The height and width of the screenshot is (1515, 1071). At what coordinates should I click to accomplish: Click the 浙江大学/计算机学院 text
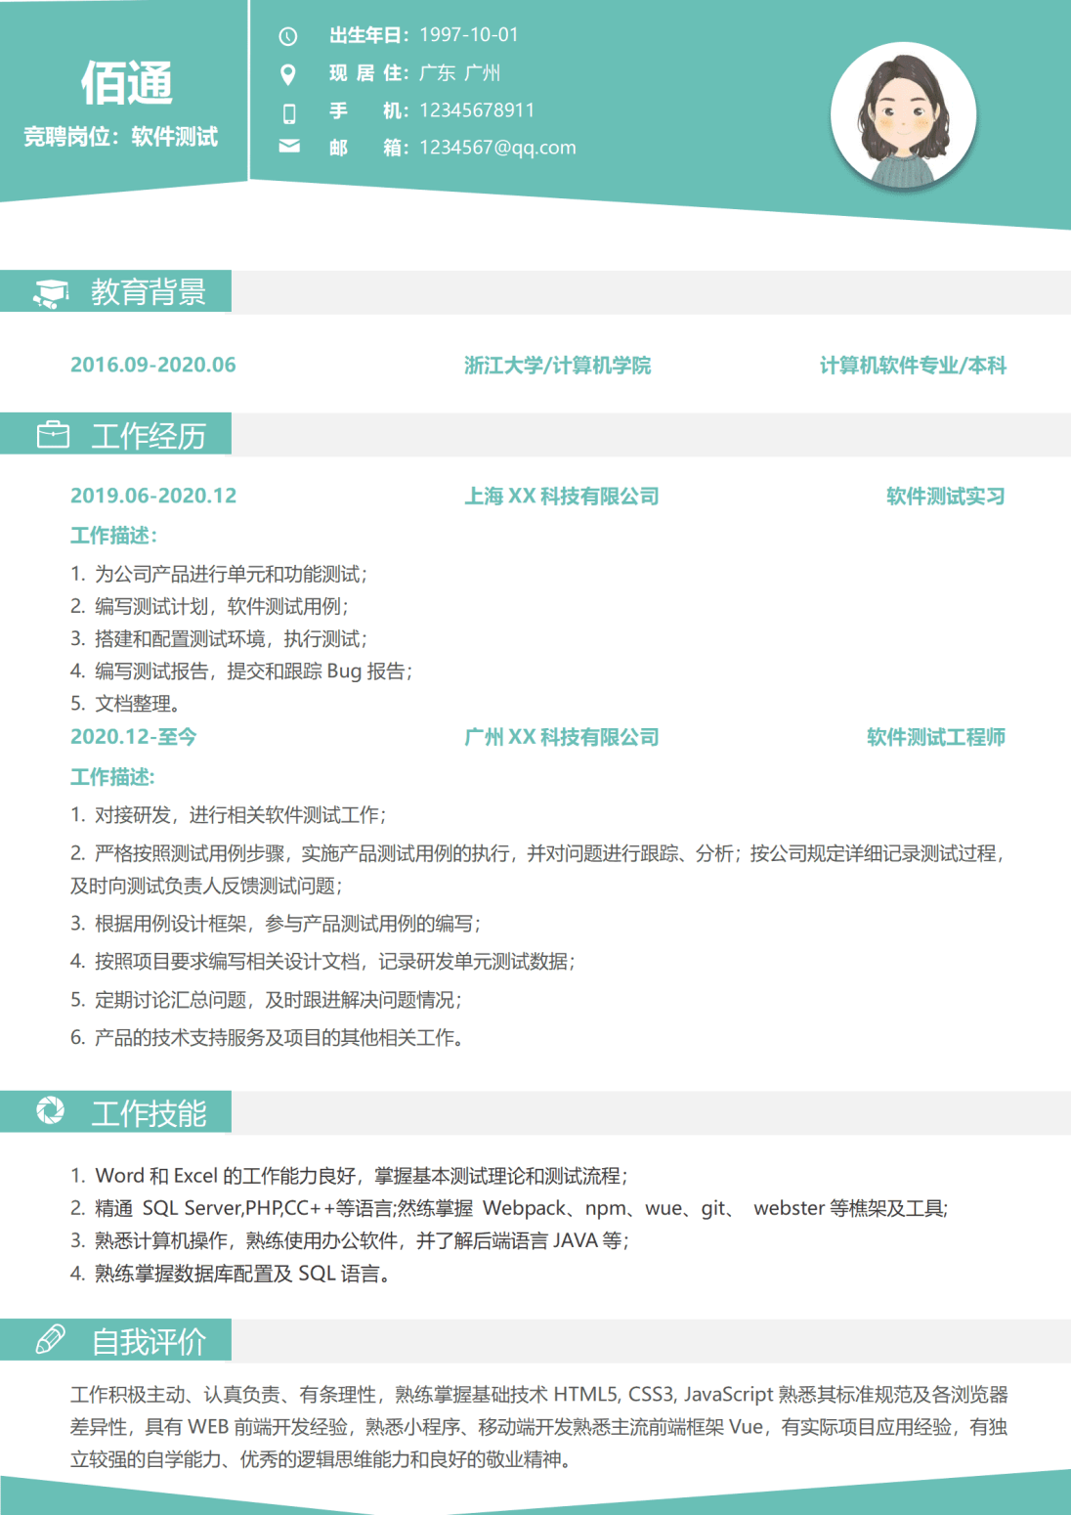[557, 366]
